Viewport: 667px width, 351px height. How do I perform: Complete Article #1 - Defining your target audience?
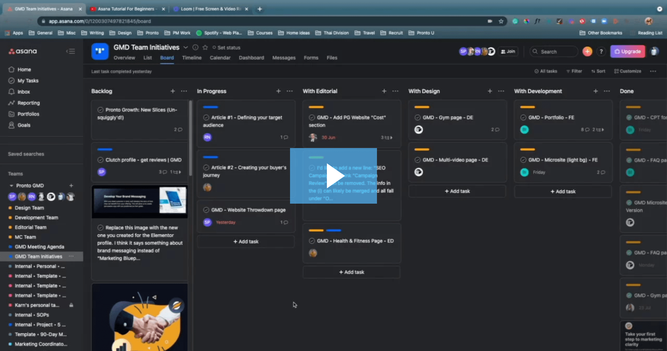206,117
